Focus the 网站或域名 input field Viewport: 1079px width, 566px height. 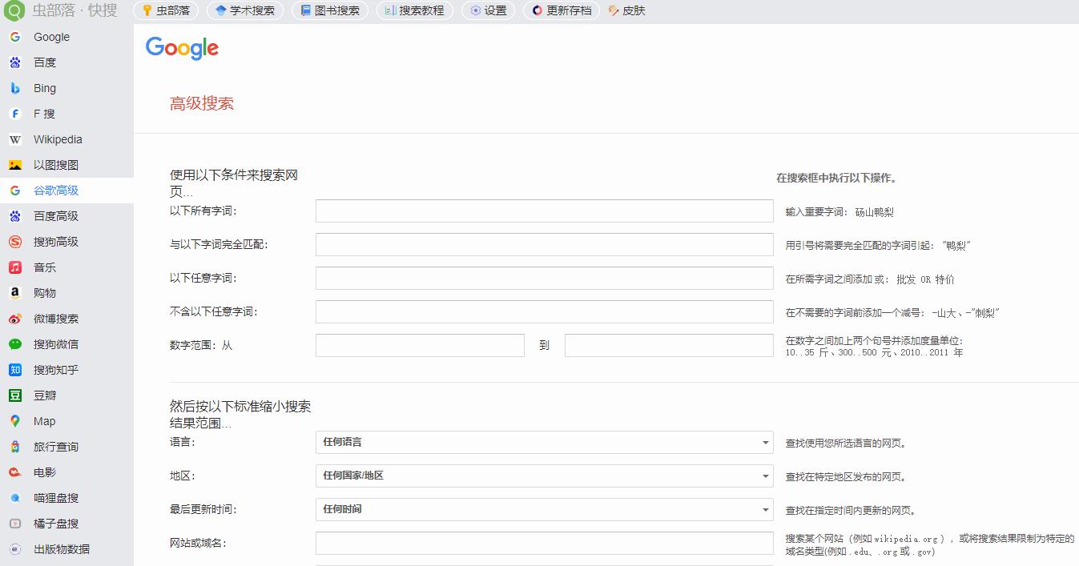545,544
